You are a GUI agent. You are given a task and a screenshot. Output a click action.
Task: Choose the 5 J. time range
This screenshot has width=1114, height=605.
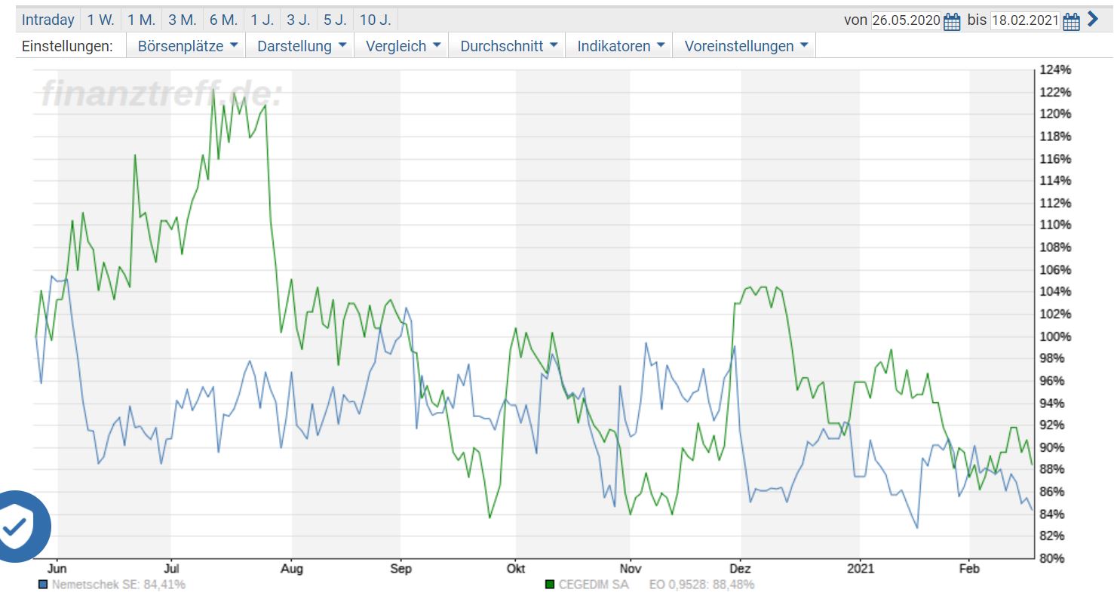336,20
